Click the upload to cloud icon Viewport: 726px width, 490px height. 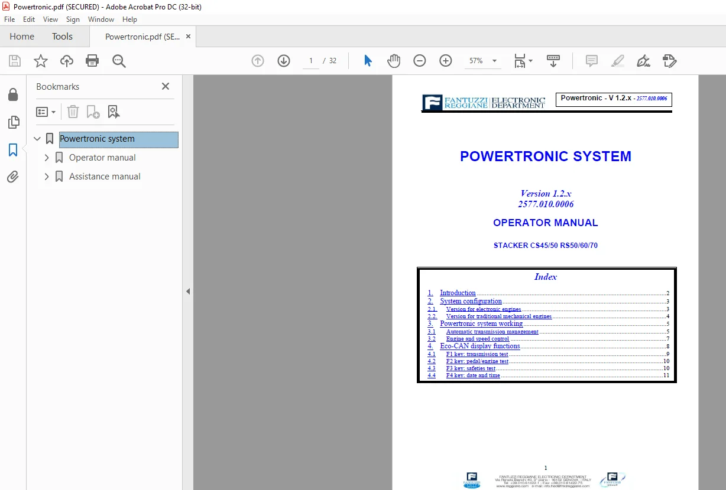[67, 61]
